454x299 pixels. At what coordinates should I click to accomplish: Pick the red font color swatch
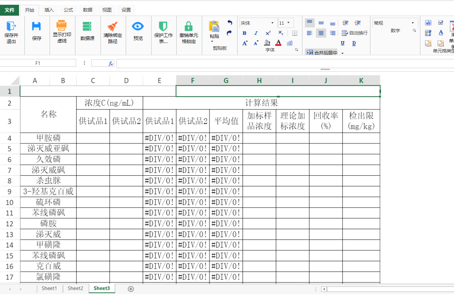click(278, 43)
